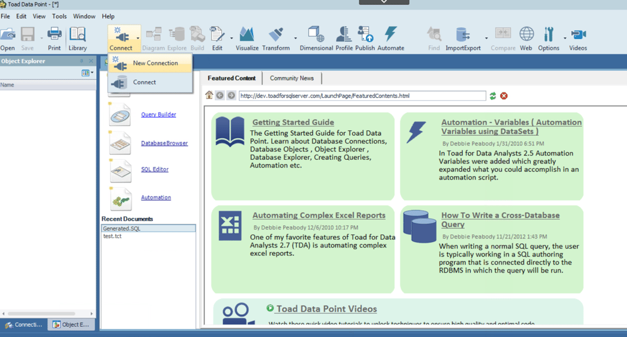Open the View menu
This screenshot has width=627, height=337.
[x=39, y=16]
